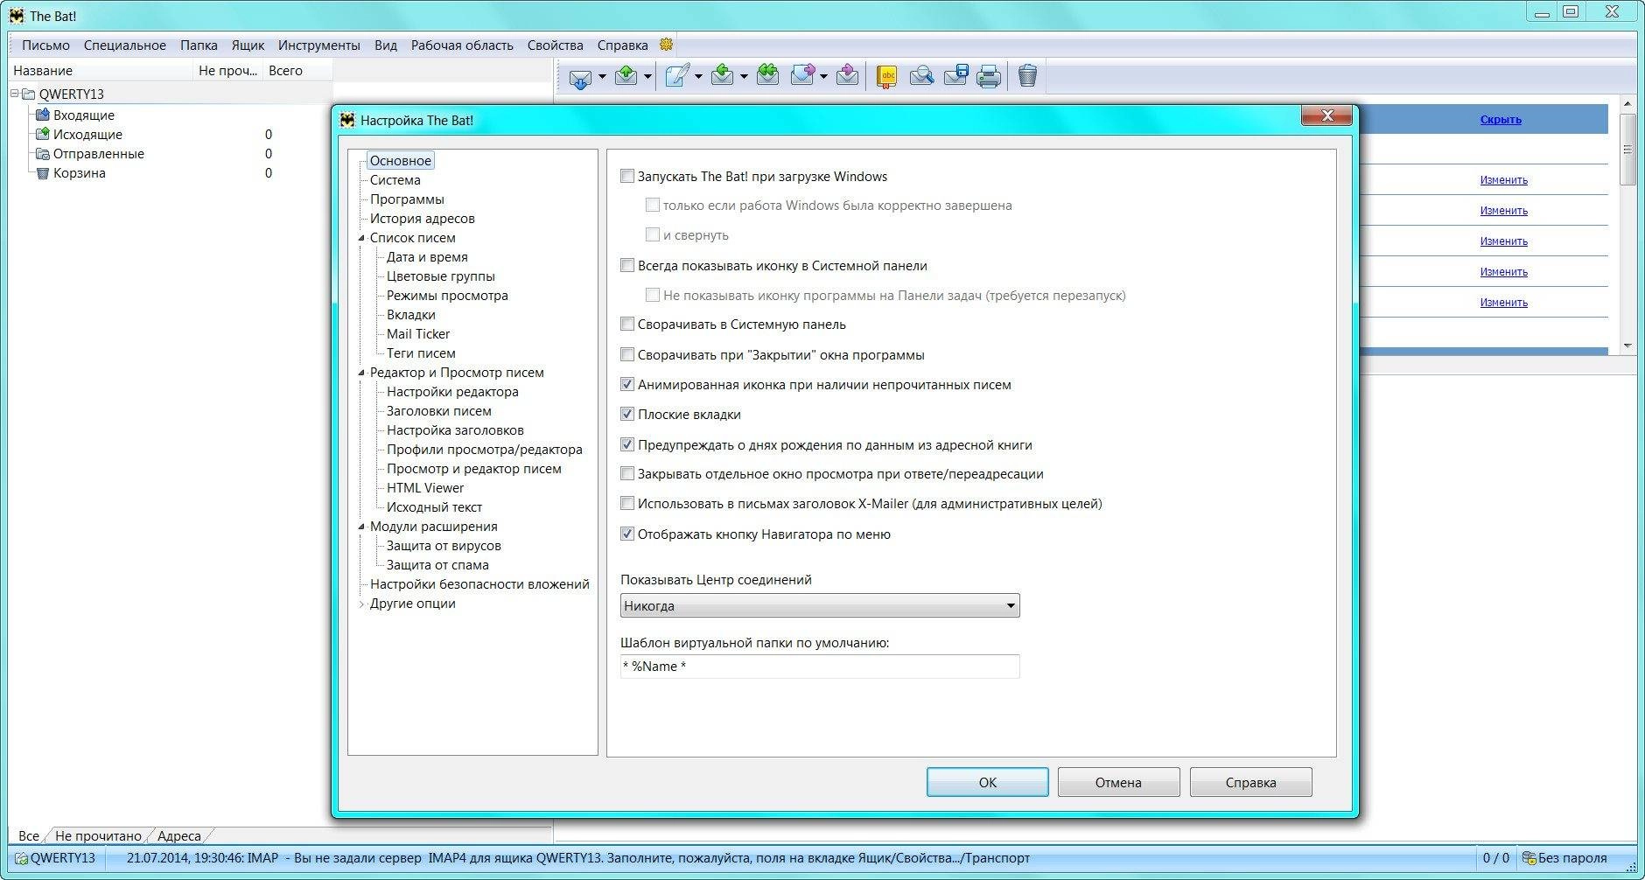Click the Исходящие folder icon

(42, 134)
